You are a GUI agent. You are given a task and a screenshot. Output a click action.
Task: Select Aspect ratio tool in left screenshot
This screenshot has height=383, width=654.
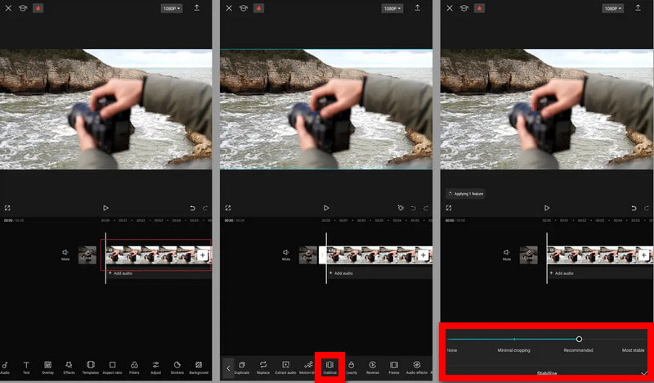click(112, 367)
